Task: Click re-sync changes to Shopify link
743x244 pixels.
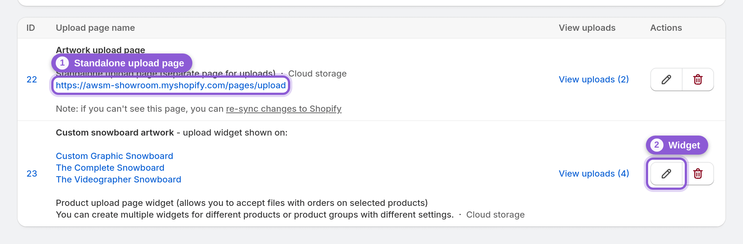Action: click(x=284, y=109)
